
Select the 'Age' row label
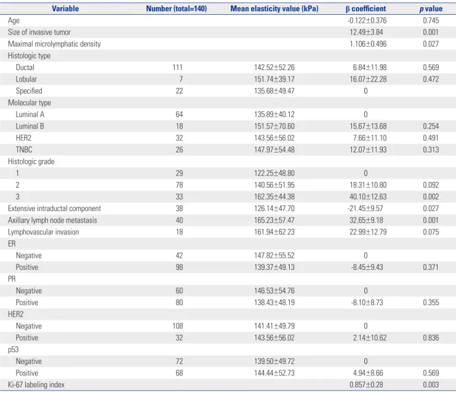point(14,21)
